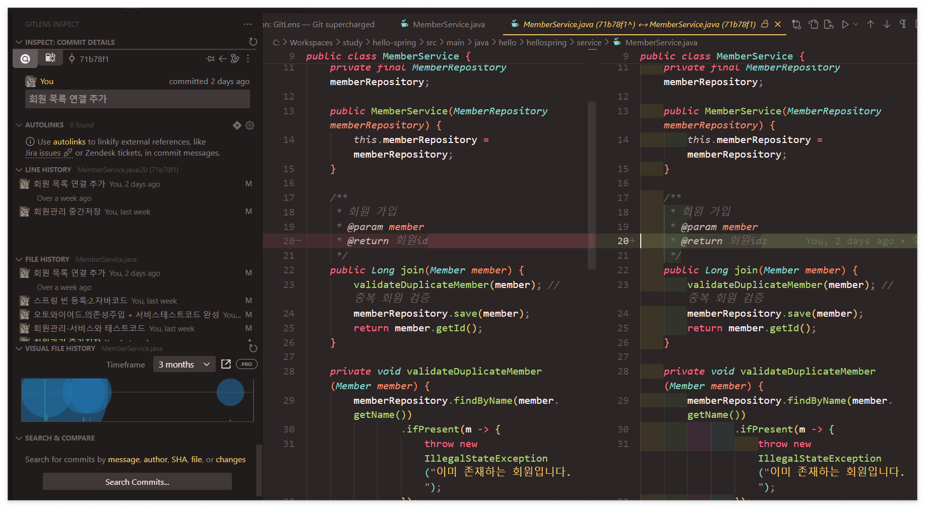This screenshot has height=508, width=925.
Task: Toggle render whitespace with the pilcrow icon
Action: [903, 24]
